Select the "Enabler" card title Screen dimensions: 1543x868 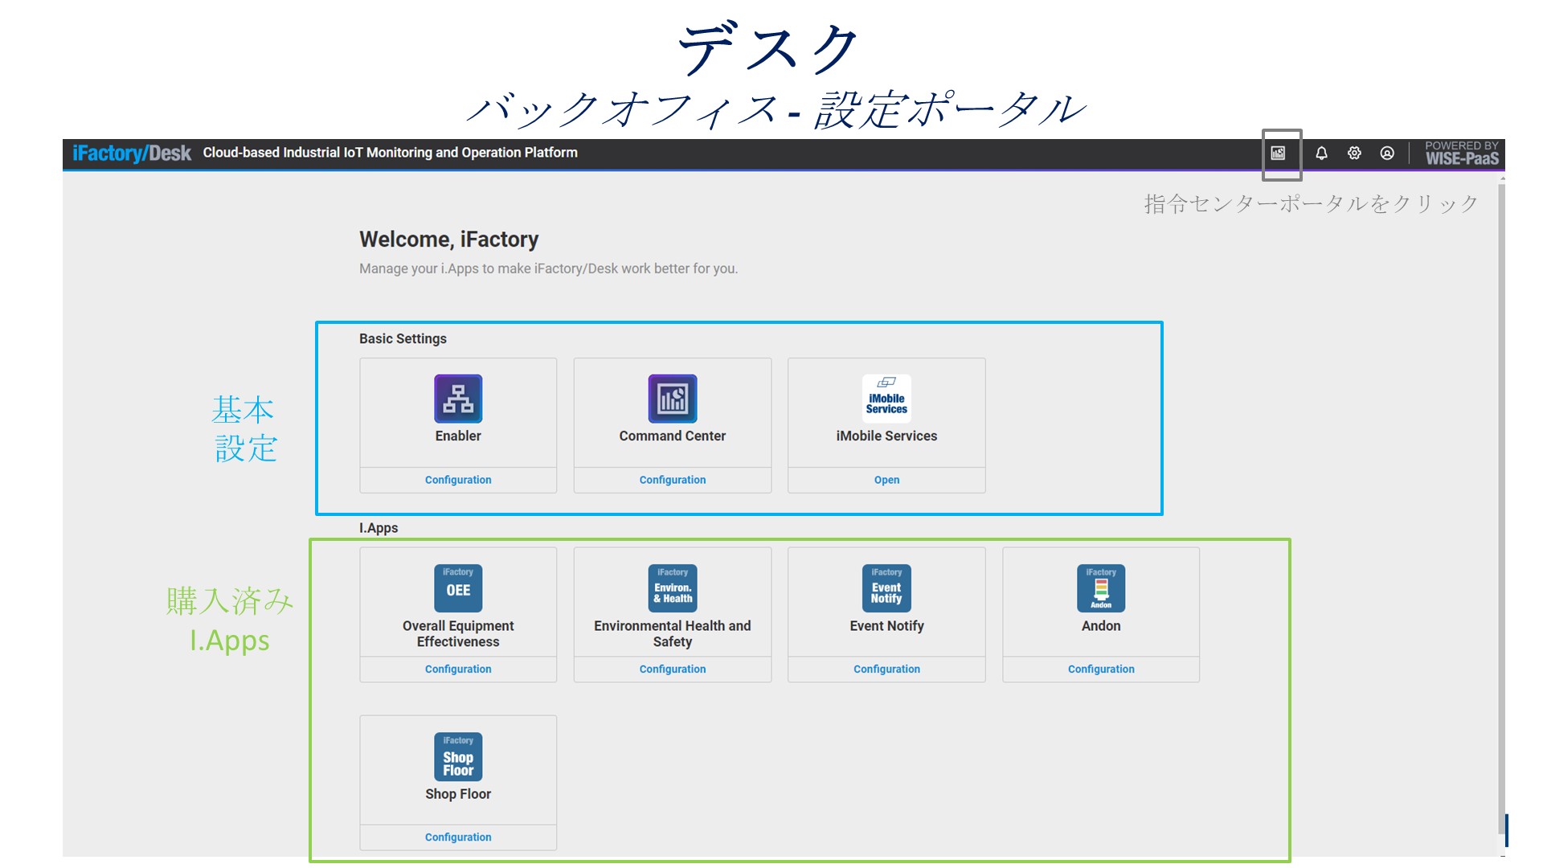coord(458,436)
